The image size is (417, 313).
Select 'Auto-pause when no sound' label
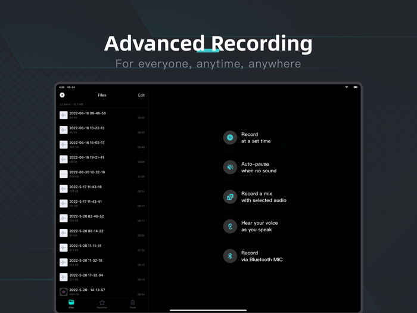pos(259,168)
